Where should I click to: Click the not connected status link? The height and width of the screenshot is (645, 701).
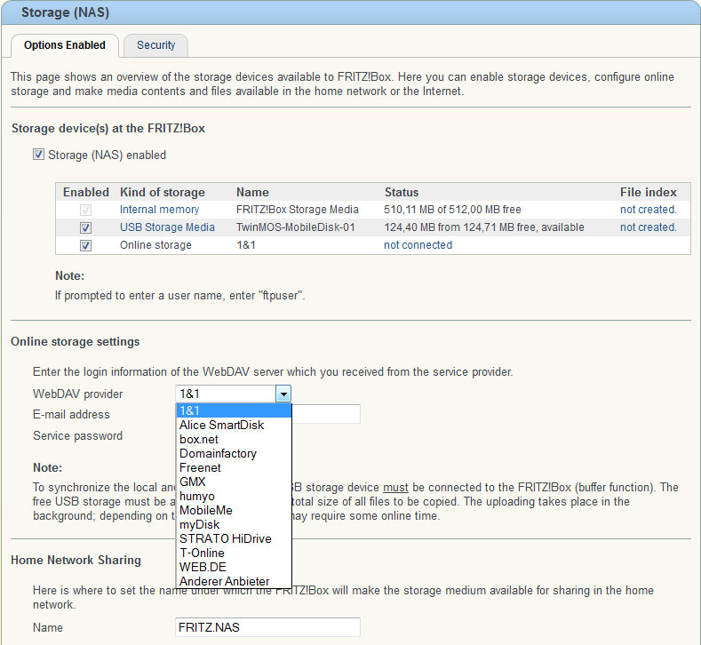(x=418, y=245)
